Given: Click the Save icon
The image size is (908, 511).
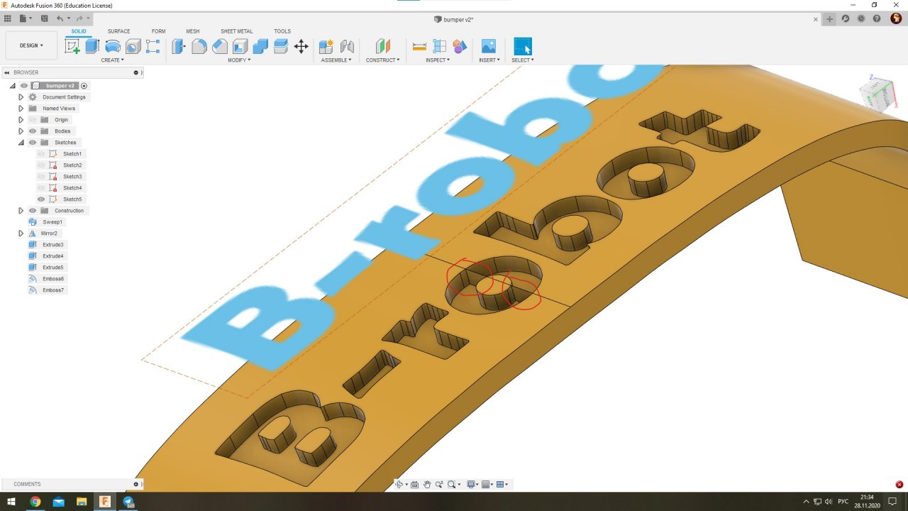Looking at the screenshot, I should click(45, 18).
